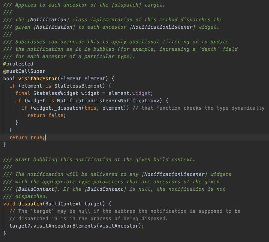Click the @protected annotation
The height and width of the screenshot is (242, 269).
(x=18, y=64)
